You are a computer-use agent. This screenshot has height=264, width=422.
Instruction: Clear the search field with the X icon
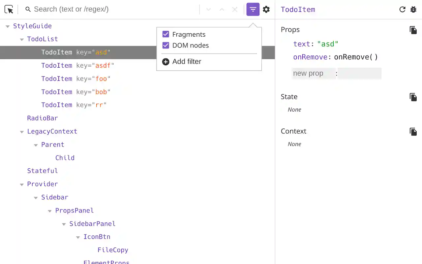click(x=235, y=9)
